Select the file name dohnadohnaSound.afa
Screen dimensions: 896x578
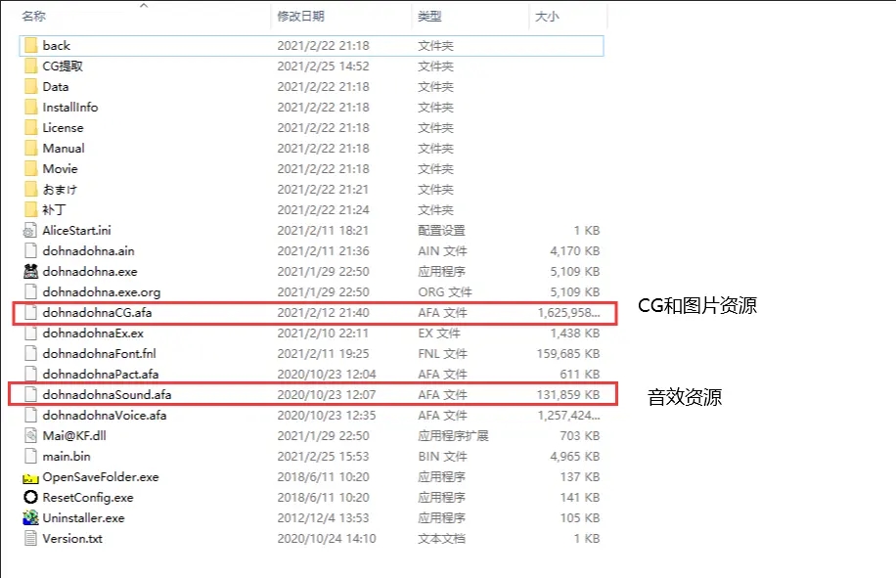point(107,395)
